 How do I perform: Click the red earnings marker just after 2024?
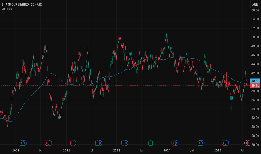pyautogui.click(x=174, y=143)
